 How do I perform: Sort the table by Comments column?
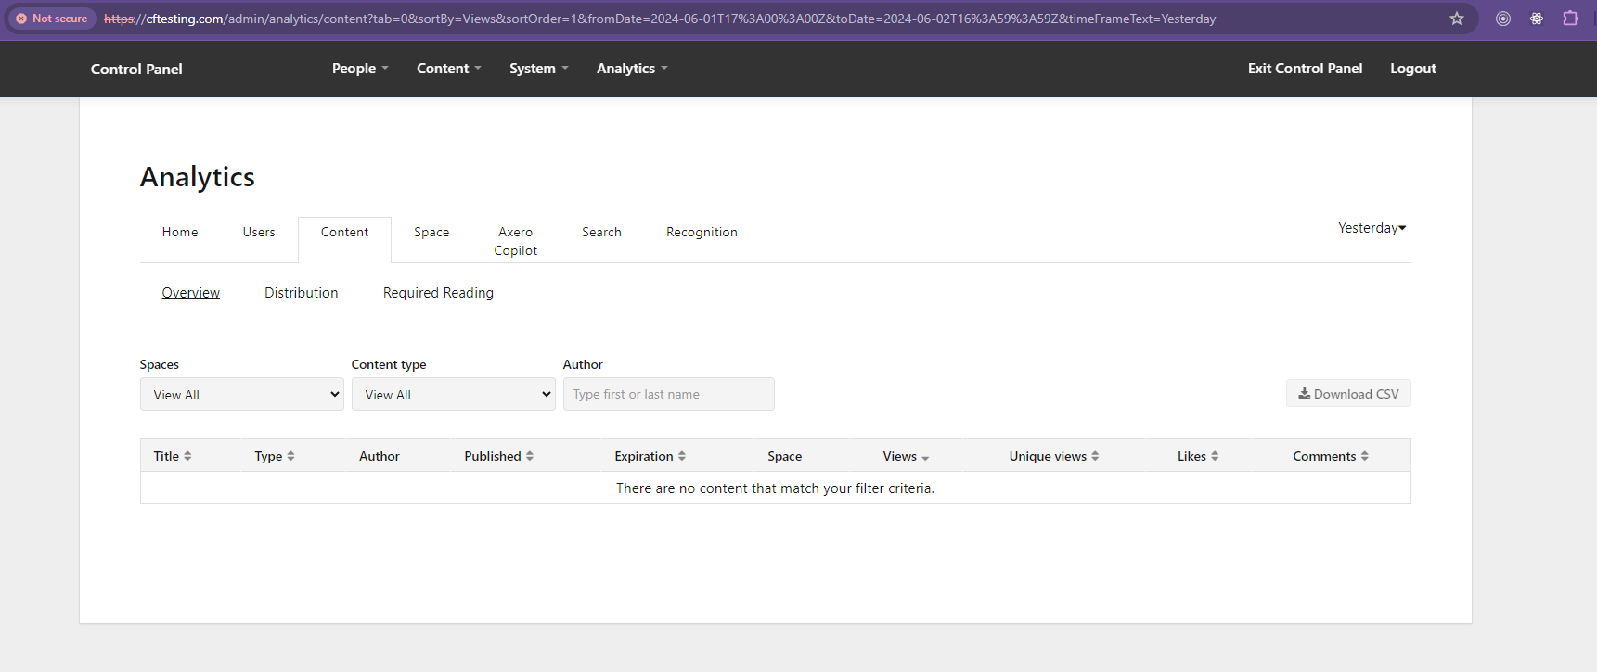pos(1331,456)
